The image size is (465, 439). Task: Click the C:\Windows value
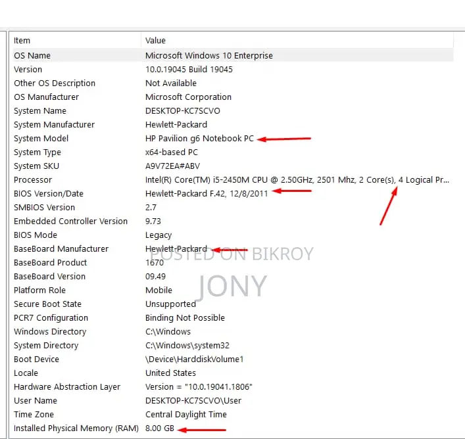click(x=168, y=332)
